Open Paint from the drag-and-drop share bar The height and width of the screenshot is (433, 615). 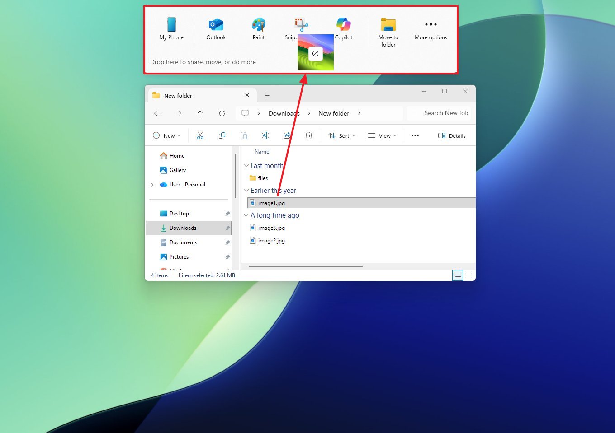pyautogui.click(x=258, y=28)
